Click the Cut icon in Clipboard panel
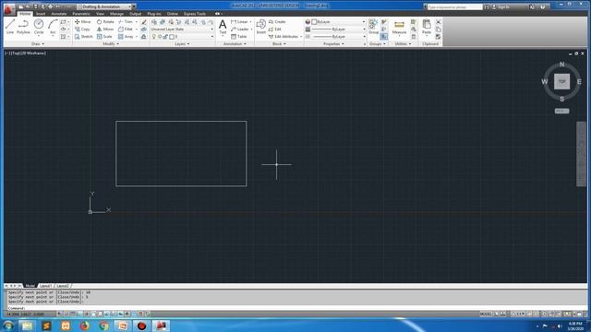Screen dimensions: 591x332 (438, 22)
